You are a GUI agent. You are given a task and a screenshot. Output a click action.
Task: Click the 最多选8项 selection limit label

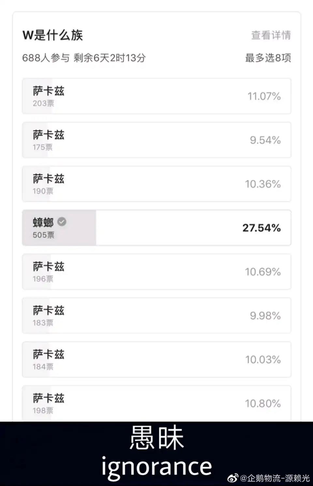pyautogui.click(x=268, y=58)
